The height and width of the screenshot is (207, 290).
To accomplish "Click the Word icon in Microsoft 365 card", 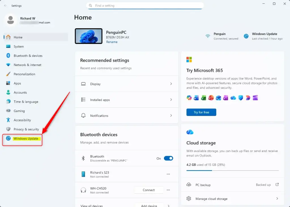I will (x=196, y=98).
